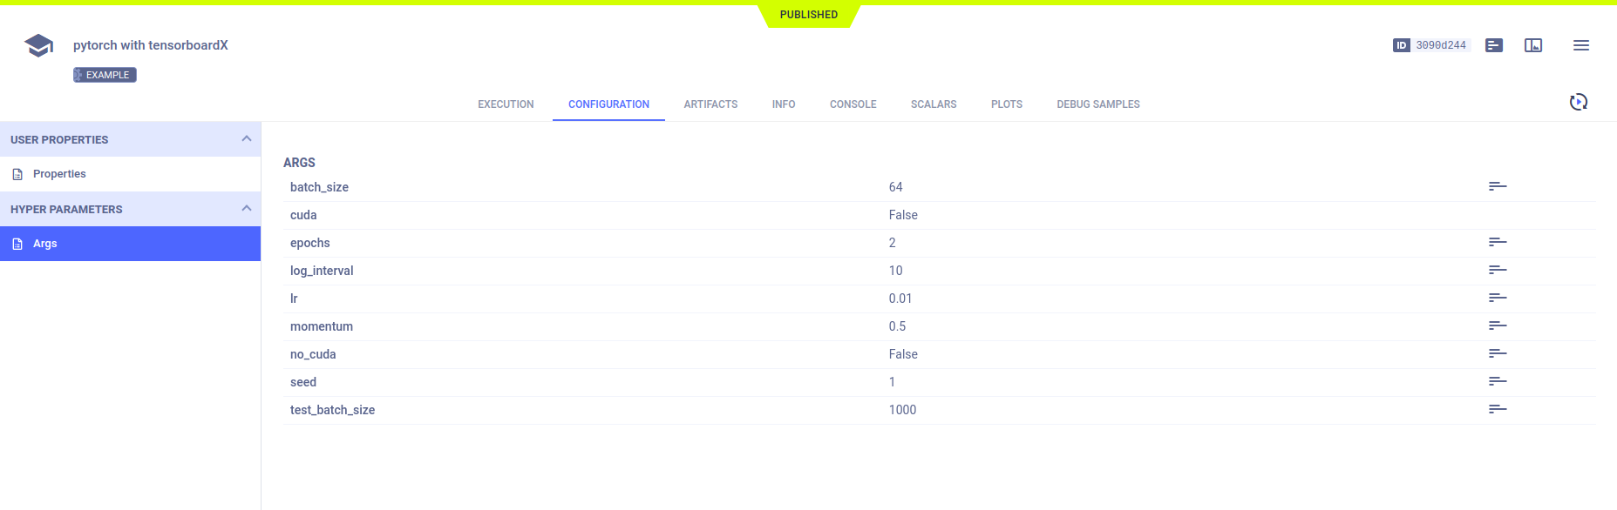Show description icon for test_batch_size row
Viewport: 1617px width, 510px height.
(x=1498, y=409)
